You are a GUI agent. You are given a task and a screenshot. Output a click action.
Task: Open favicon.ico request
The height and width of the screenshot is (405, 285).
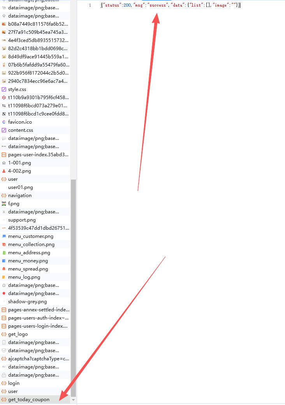pyautogui.click(x=35, y=122)
